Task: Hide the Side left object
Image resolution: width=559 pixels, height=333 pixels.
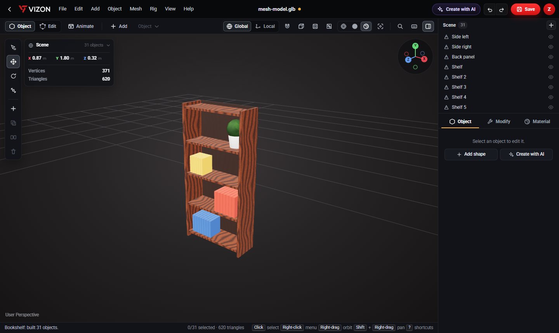Action: [551, 37]
